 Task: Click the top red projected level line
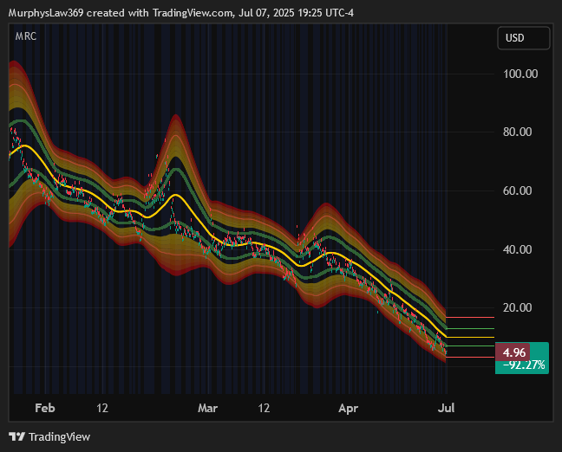coord(470,318)
